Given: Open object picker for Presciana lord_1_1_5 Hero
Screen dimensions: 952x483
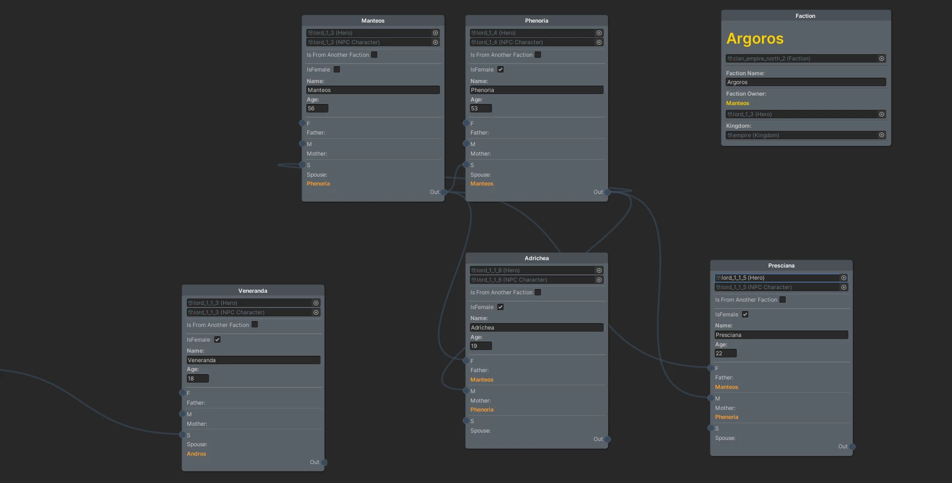Looking at the screenshot, I should [844, 278].
